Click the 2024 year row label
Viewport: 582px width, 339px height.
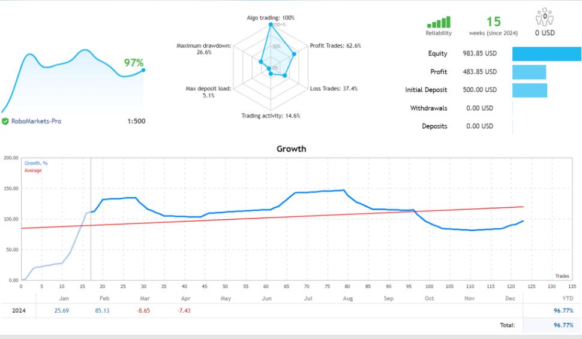click(x=18, y=311)
